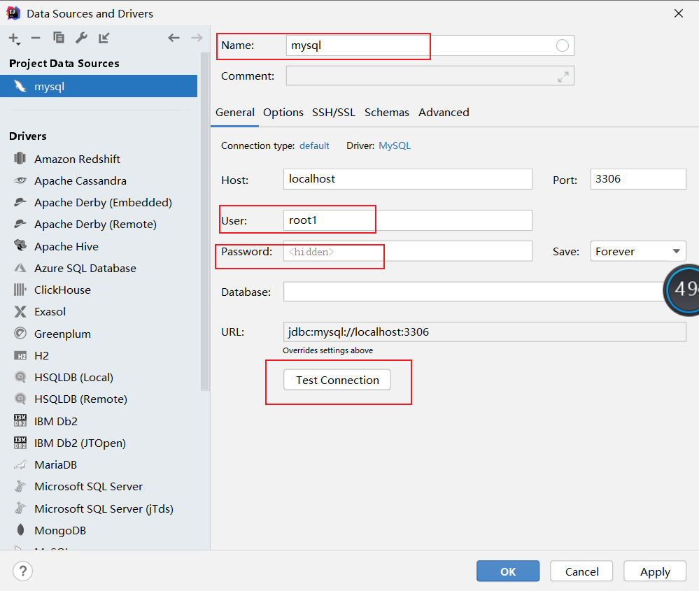Viewport: 699px width, 591px height.
Task: Switch to the General tab
Action: click(235, 113)
